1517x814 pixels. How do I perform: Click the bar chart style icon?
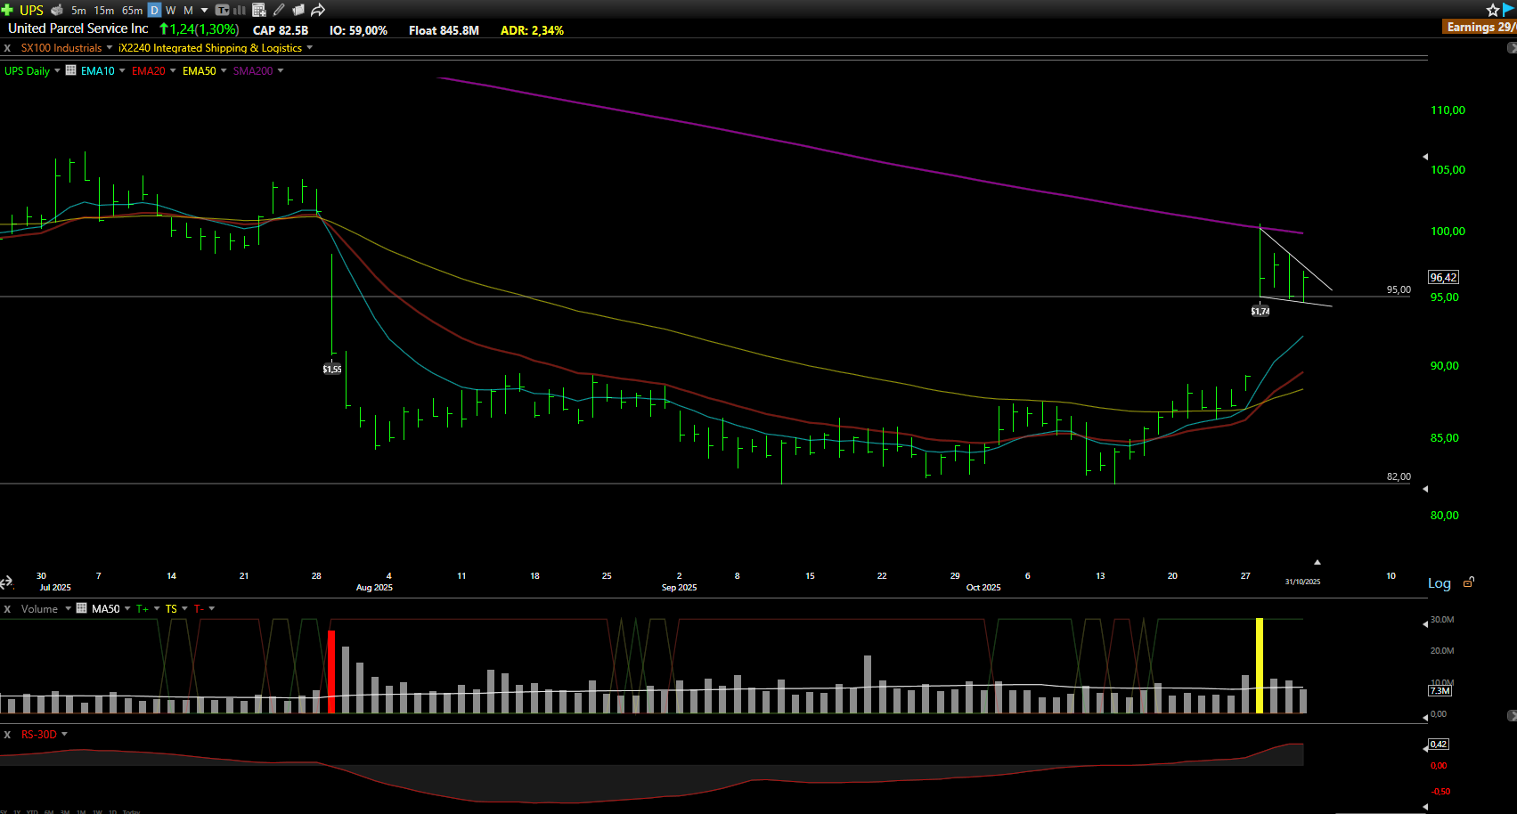click(240, 10)
